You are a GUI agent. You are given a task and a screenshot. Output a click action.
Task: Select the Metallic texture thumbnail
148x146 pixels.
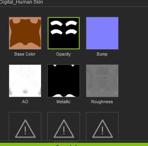click(x=64, y=81)
